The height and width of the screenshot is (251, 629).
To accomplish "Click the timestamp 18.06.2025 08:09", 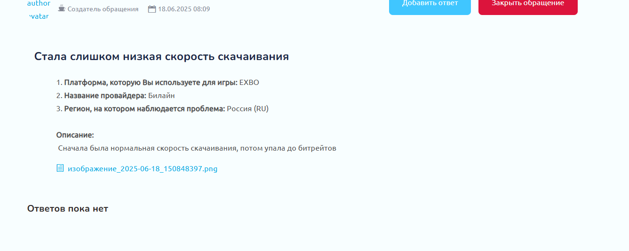I will click(x=184, y=9).
